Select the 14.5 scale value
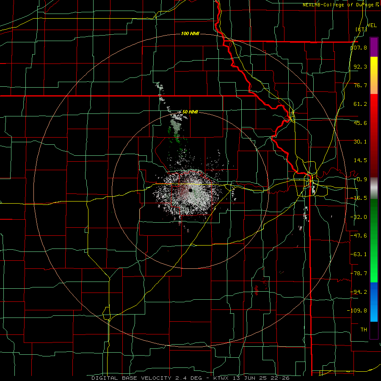This screenshot has width=381, height=381. tap(360, 160)
